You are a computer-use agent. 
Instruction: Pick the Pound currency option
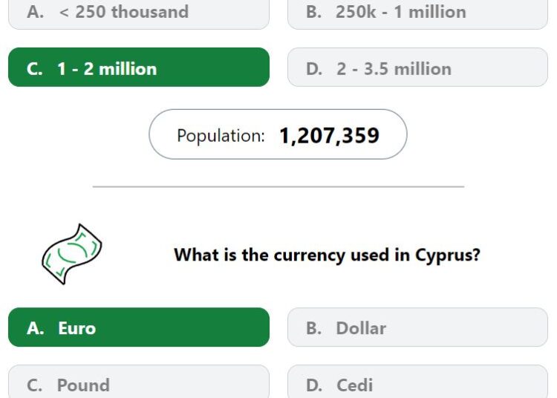tap(139, 382)
